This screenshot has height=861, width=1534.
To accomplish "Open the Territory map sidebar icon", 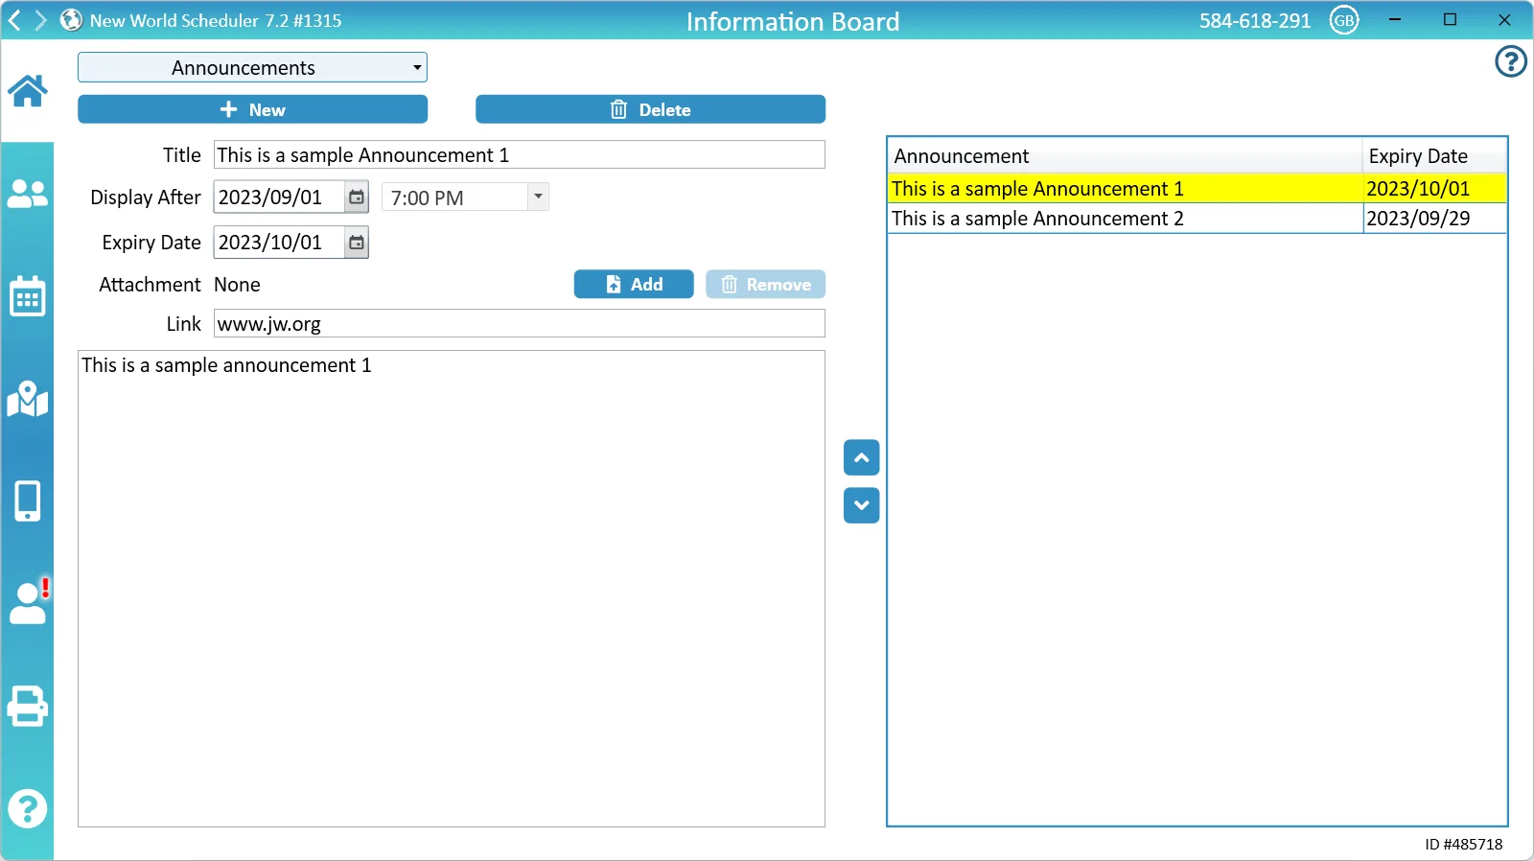I will (27, 399).
